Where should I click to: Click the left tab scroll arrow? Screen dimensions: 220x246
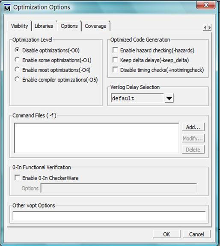click(x=205, y=27)
